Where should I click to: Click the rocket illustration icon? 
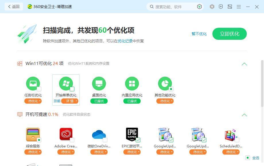pos(28,34)
